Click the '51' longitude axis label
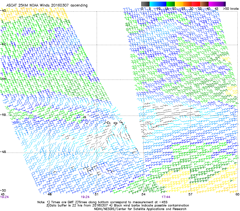The image size is (240, 211). 96,194
